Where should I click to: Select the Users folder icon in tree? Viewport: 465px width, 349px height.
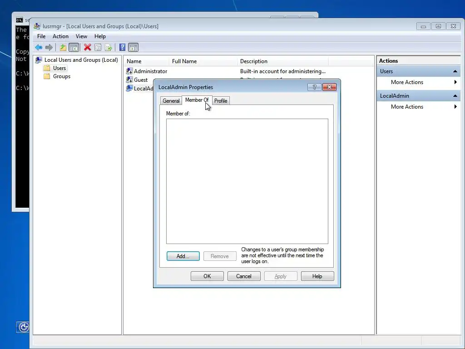tap(47, 68)
